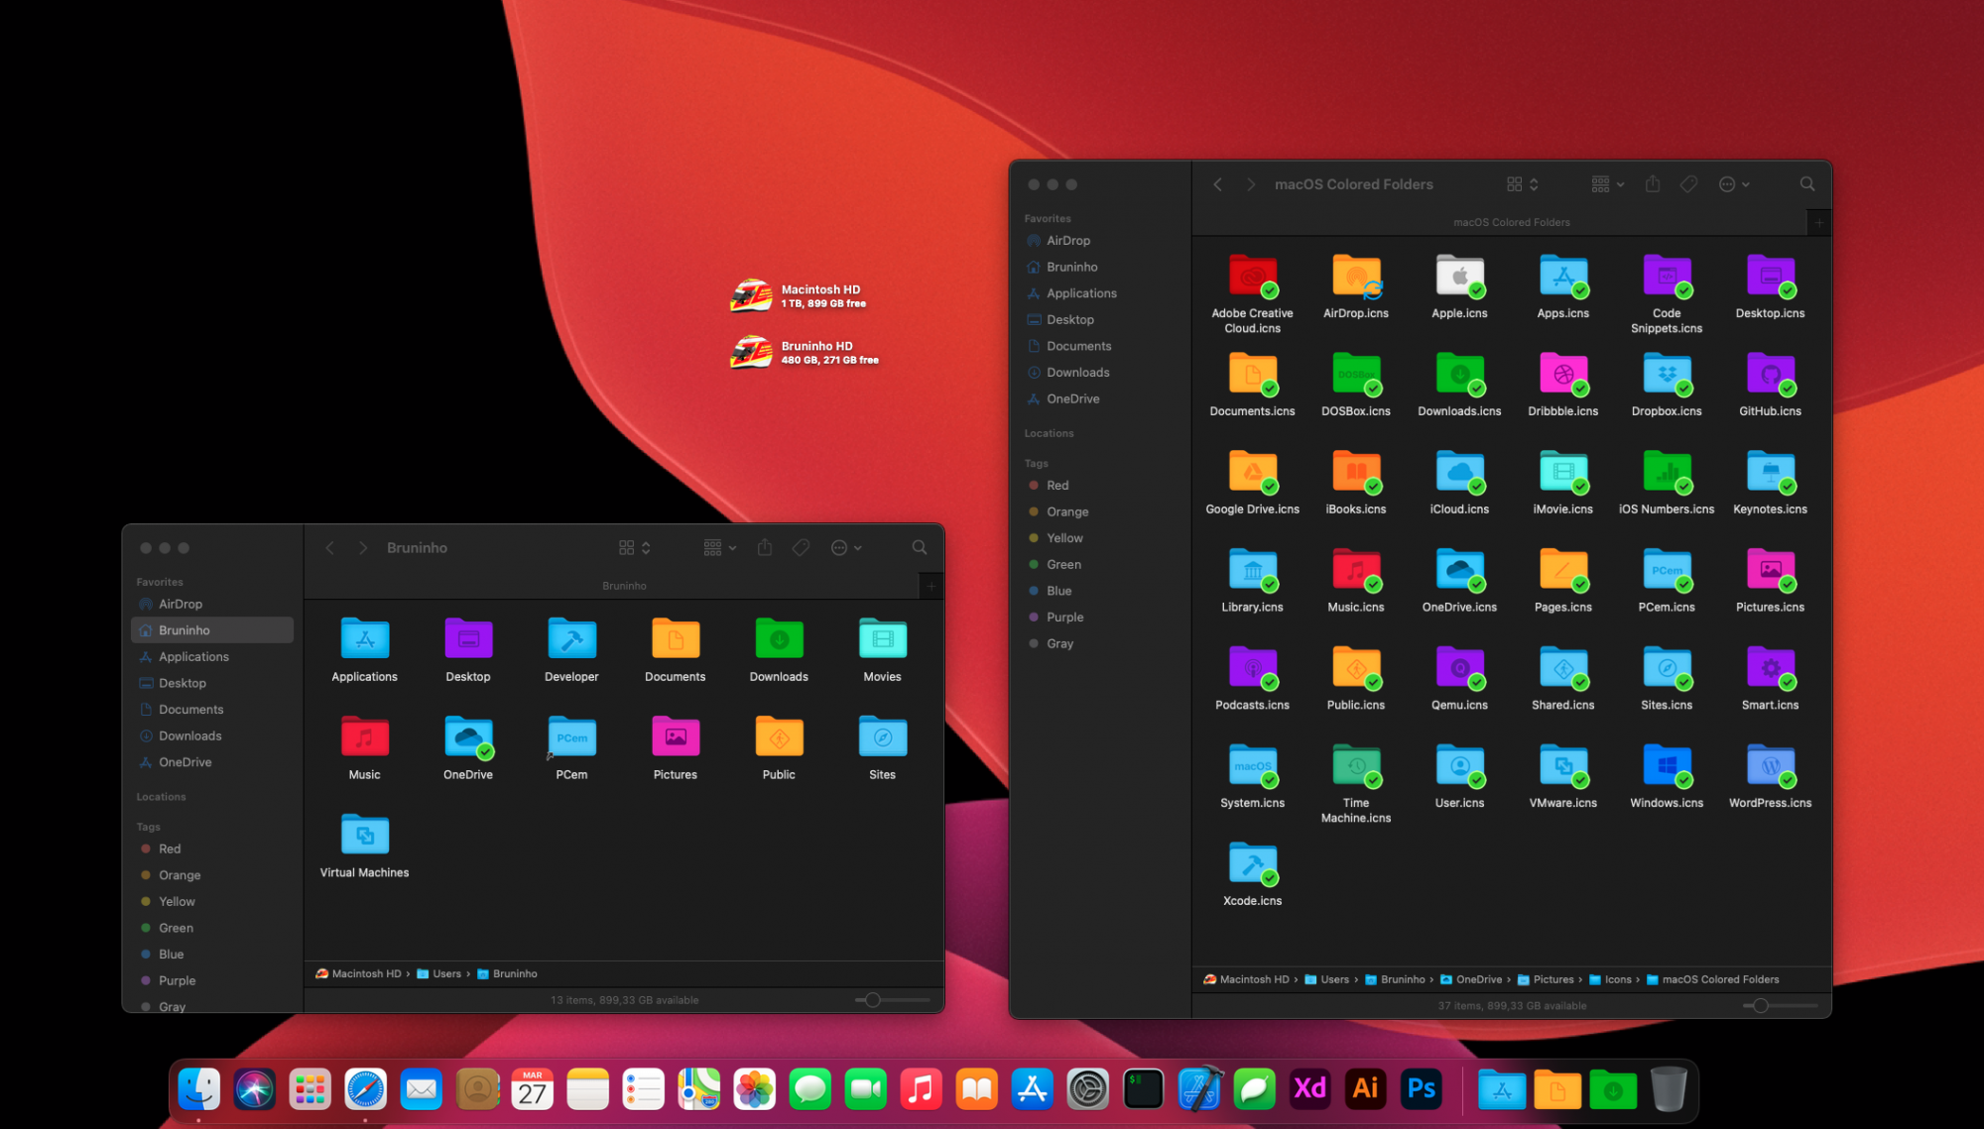
Task: Select the WordPress.icns folder icon
Action: coord(1770,766)
